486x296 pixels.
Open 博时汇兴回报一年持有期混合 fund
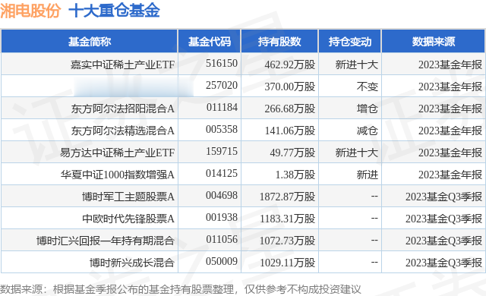pyautogui.click(x=105, y=241)
